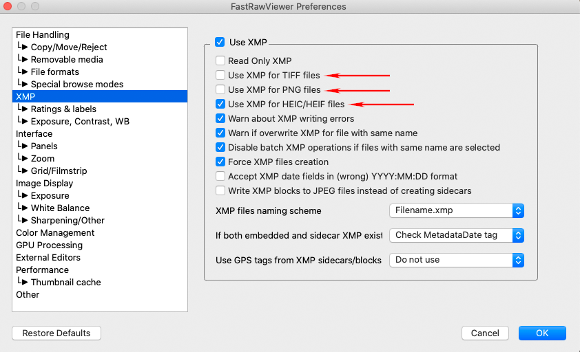Open Ratings & labels settings
Viewport: 580px width, 352px height.
click(63, 109)
